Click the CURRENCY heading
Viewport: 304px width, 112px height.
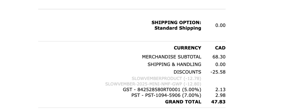pos(187,48)
